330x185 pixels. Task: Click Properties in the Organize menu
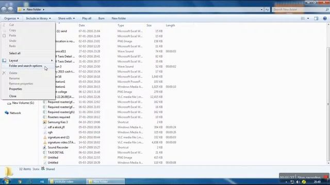15,89
